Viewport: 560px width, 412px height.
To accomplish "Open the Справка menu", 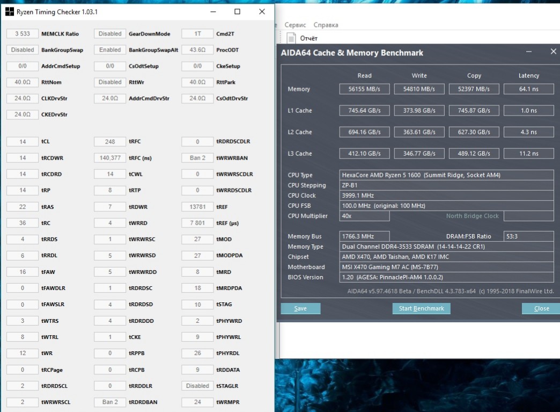I will (x=326, y=25).
